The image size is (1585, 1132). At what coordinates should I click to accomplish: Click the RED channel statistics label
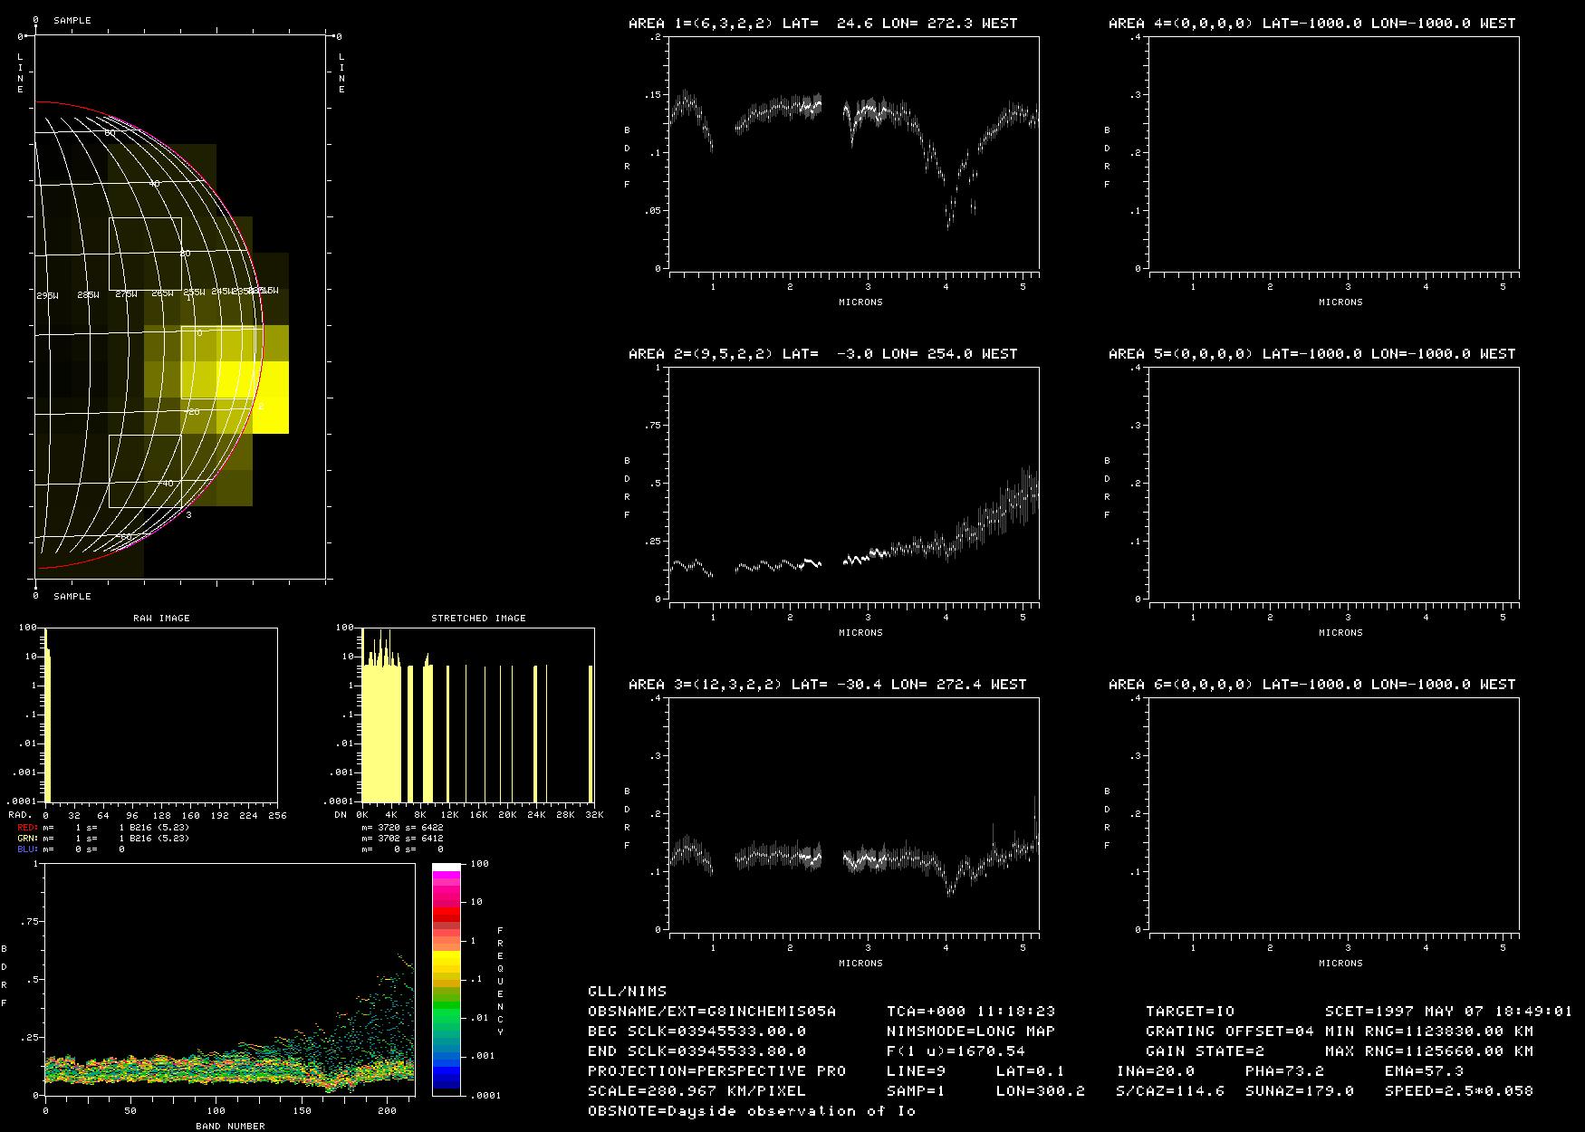pyautogui.click(x=27, y=828)
